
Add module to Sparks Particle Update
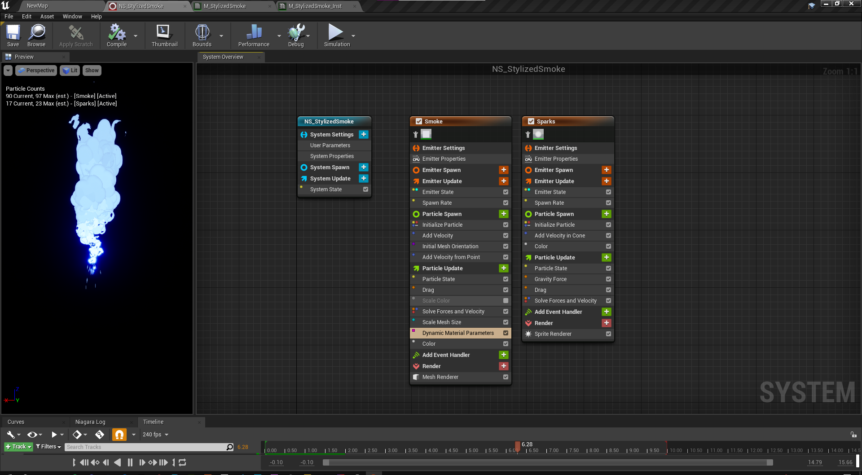click(607, 257)
